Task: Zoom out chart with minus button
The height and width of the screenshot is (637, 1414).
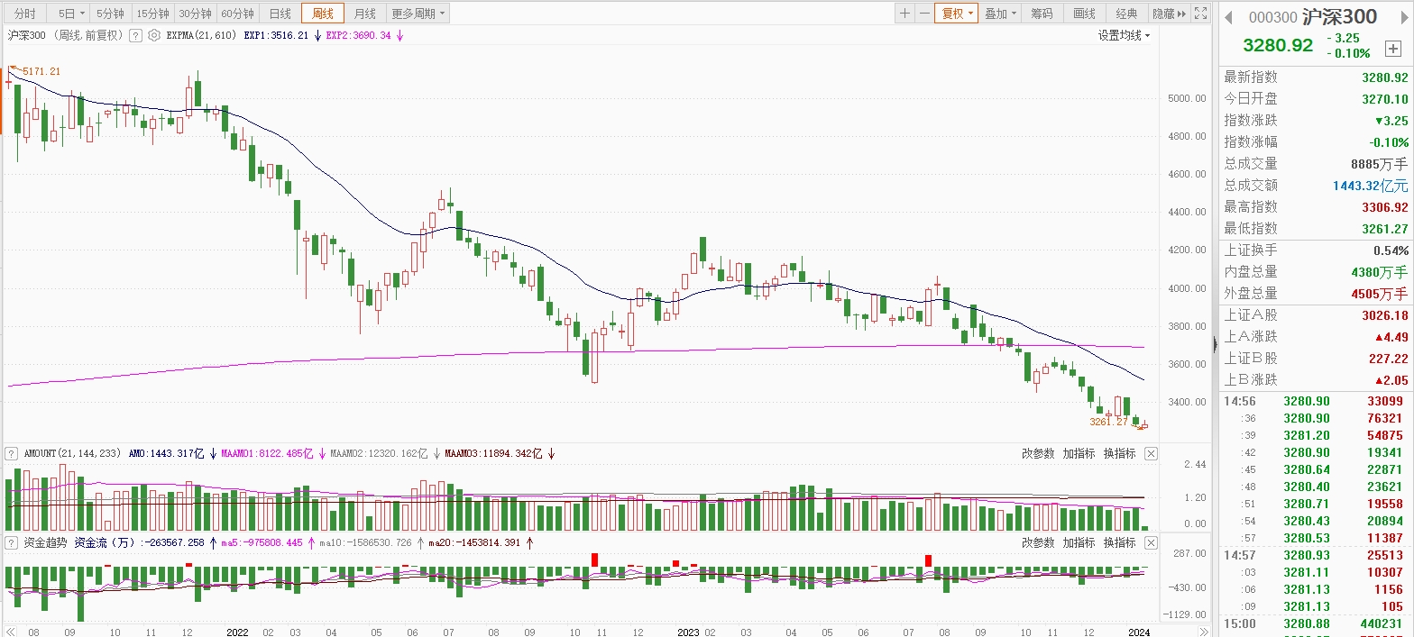Action: pos(924,14)
